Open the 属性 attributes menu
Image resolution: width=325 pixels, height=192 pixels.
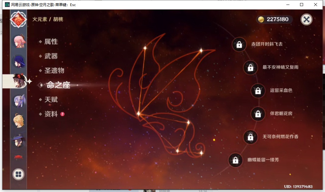click(51, 41)
